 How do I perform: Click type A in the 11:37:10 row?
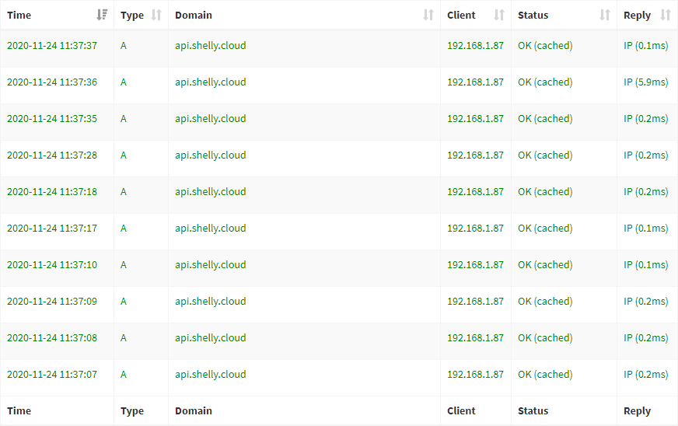[123, 264]
